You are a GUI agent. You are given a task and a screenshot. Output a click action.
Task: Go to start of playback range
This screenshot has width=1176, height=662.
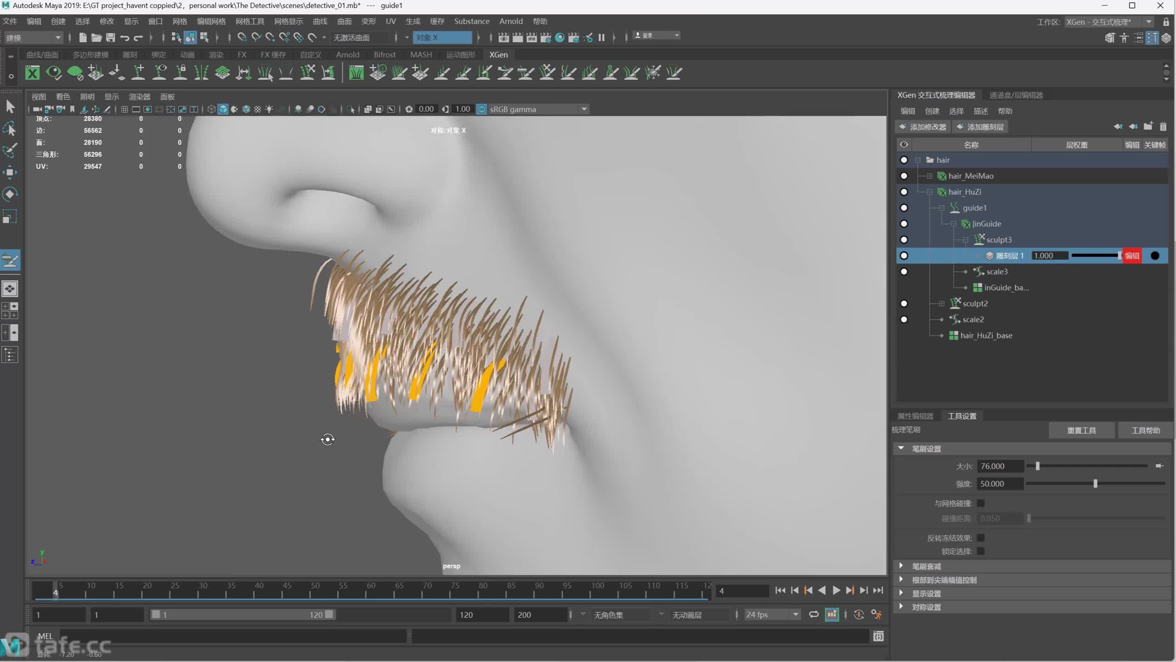point(780,590)
